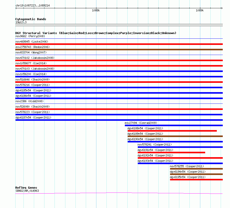The width and height of the screenshot is (230, 208).
Task: Click the nsv516646 (Shaikh2009) red bar
Action: (119, 82)
